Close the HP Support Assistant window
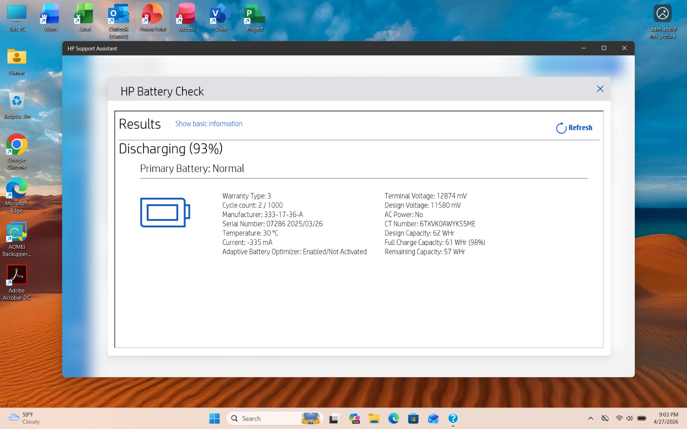687x429 pixels. tap(624, 48)
